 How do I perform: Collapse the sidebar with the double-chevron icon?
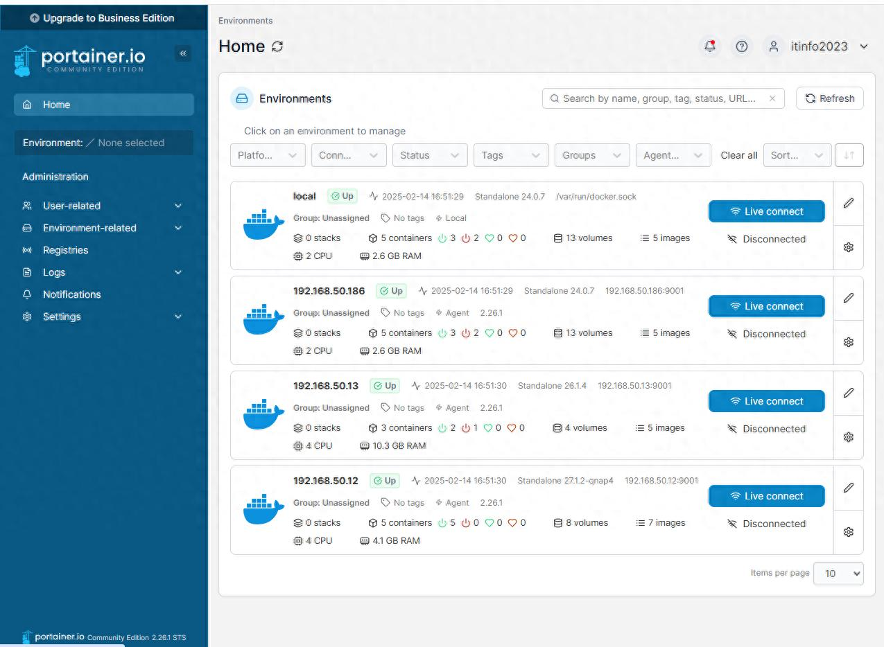tap(183, 53)
